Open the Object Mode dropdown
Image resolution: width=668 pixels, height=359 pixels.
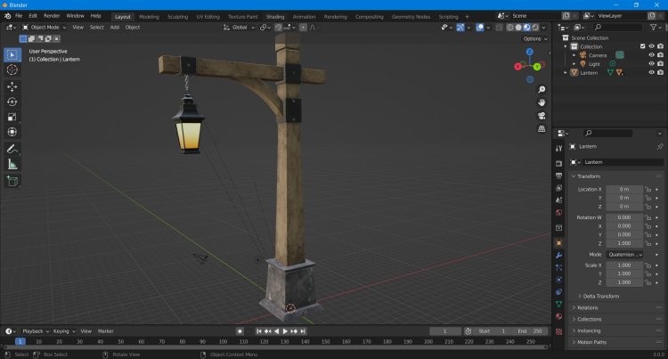[45, 28]
